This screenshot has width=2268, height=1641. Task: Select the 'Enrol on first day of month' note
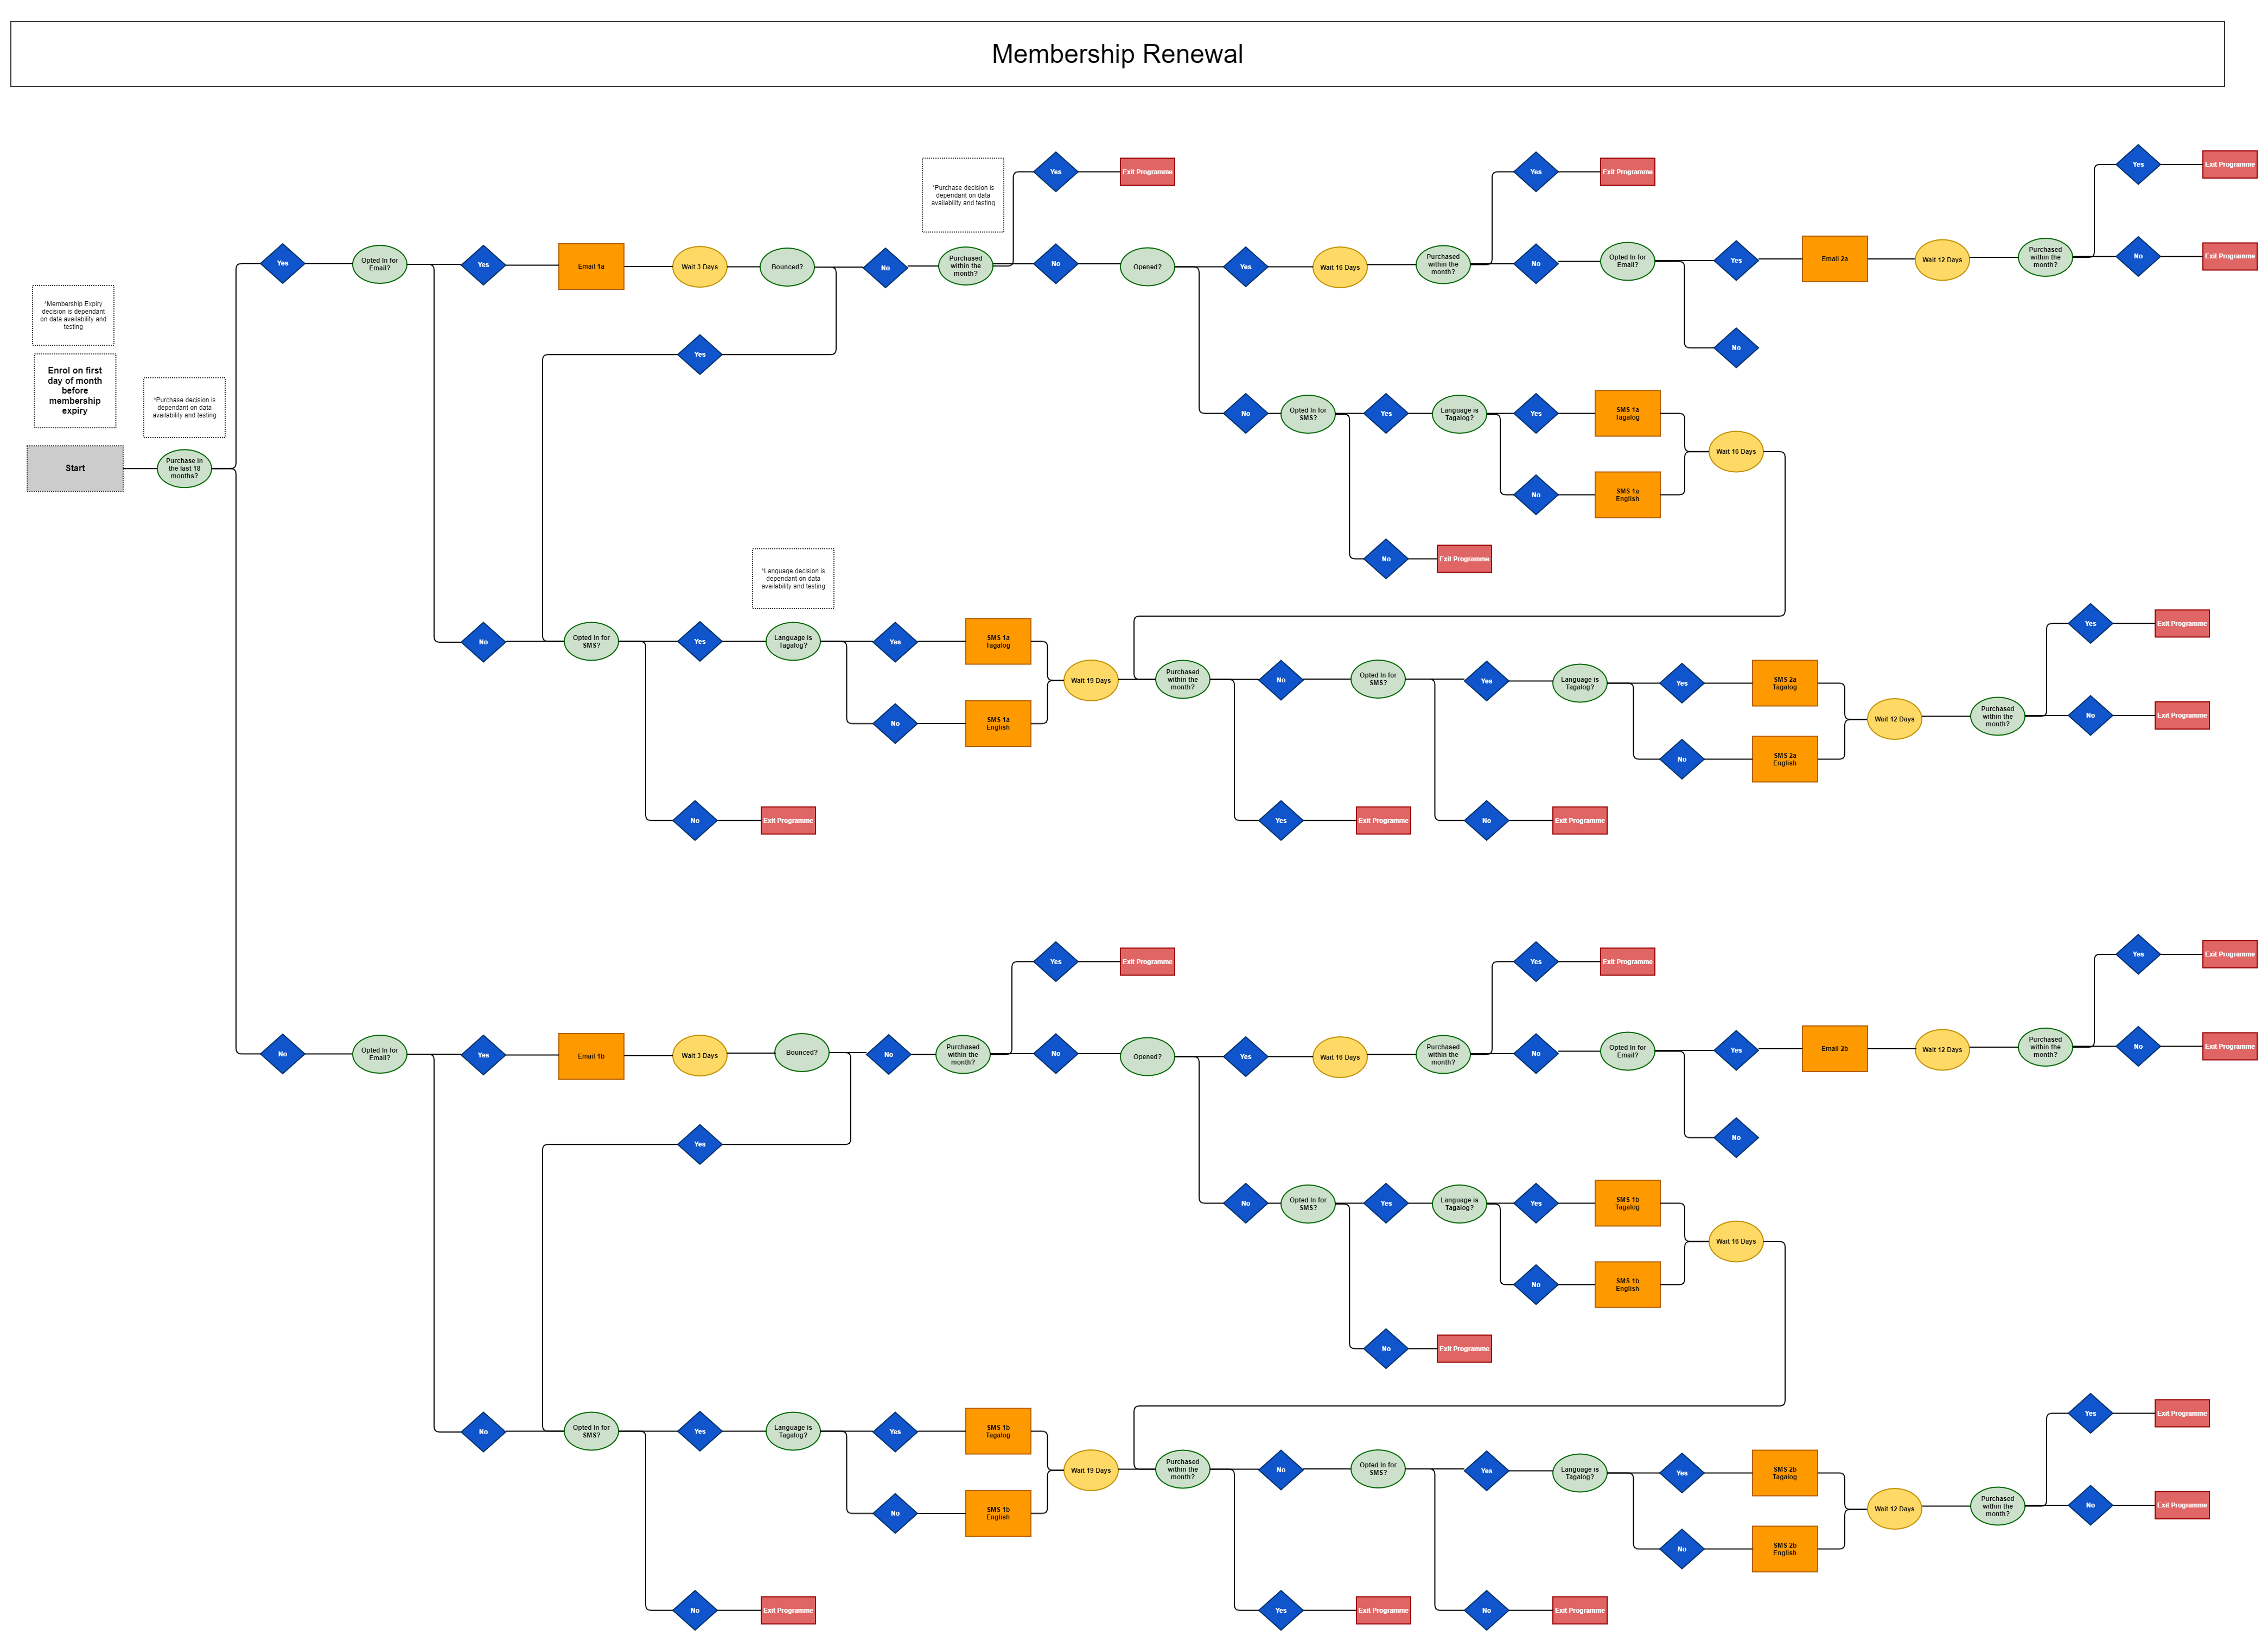tap(75, 390)
